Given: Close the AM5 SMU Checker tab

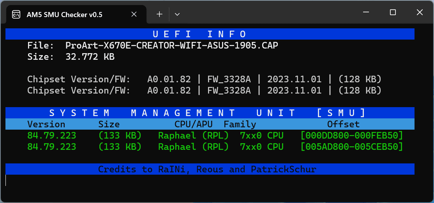Looking at the screenshot, I should 134,14.
